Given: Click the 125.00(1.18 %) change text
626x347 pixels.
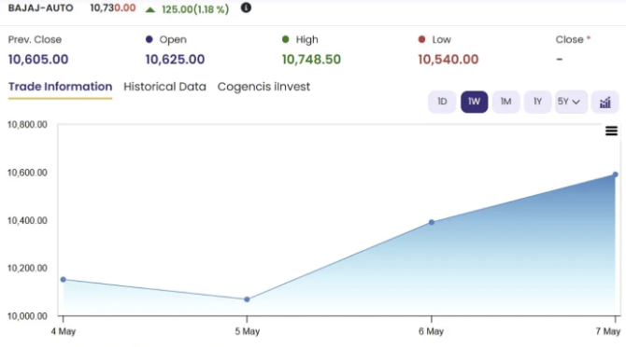Looking at the screenshot, I should pyautogui.click(x=195, y=9).
